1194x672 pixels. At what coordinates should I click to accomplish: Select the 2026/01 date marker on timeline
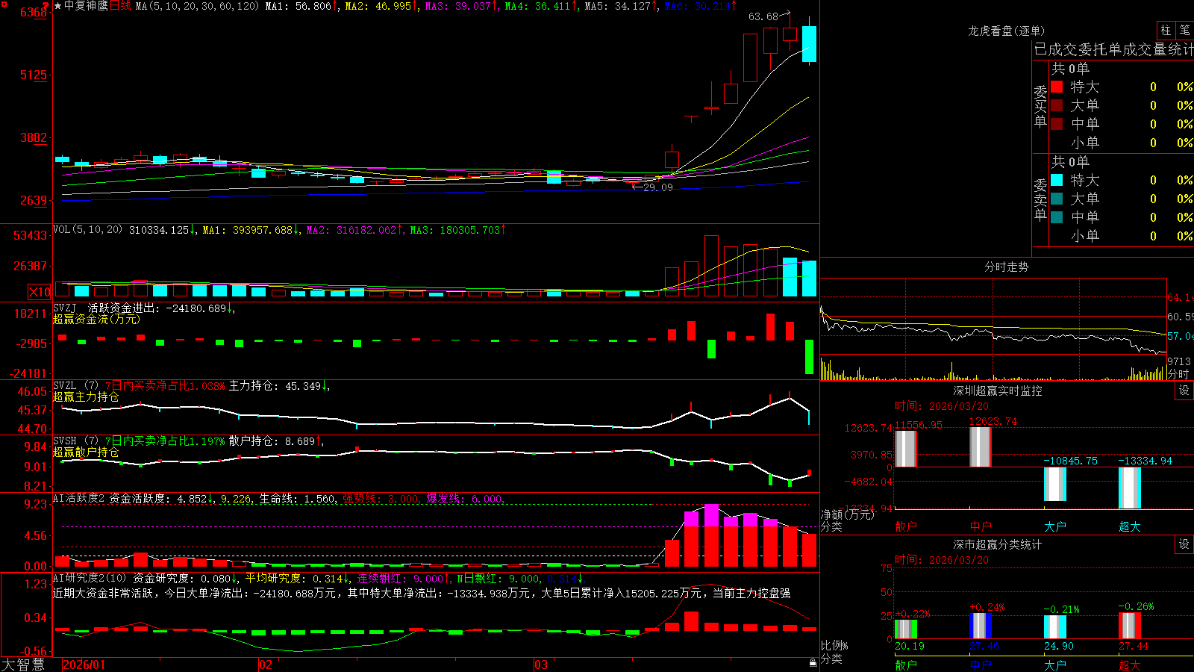coord(84,665)
